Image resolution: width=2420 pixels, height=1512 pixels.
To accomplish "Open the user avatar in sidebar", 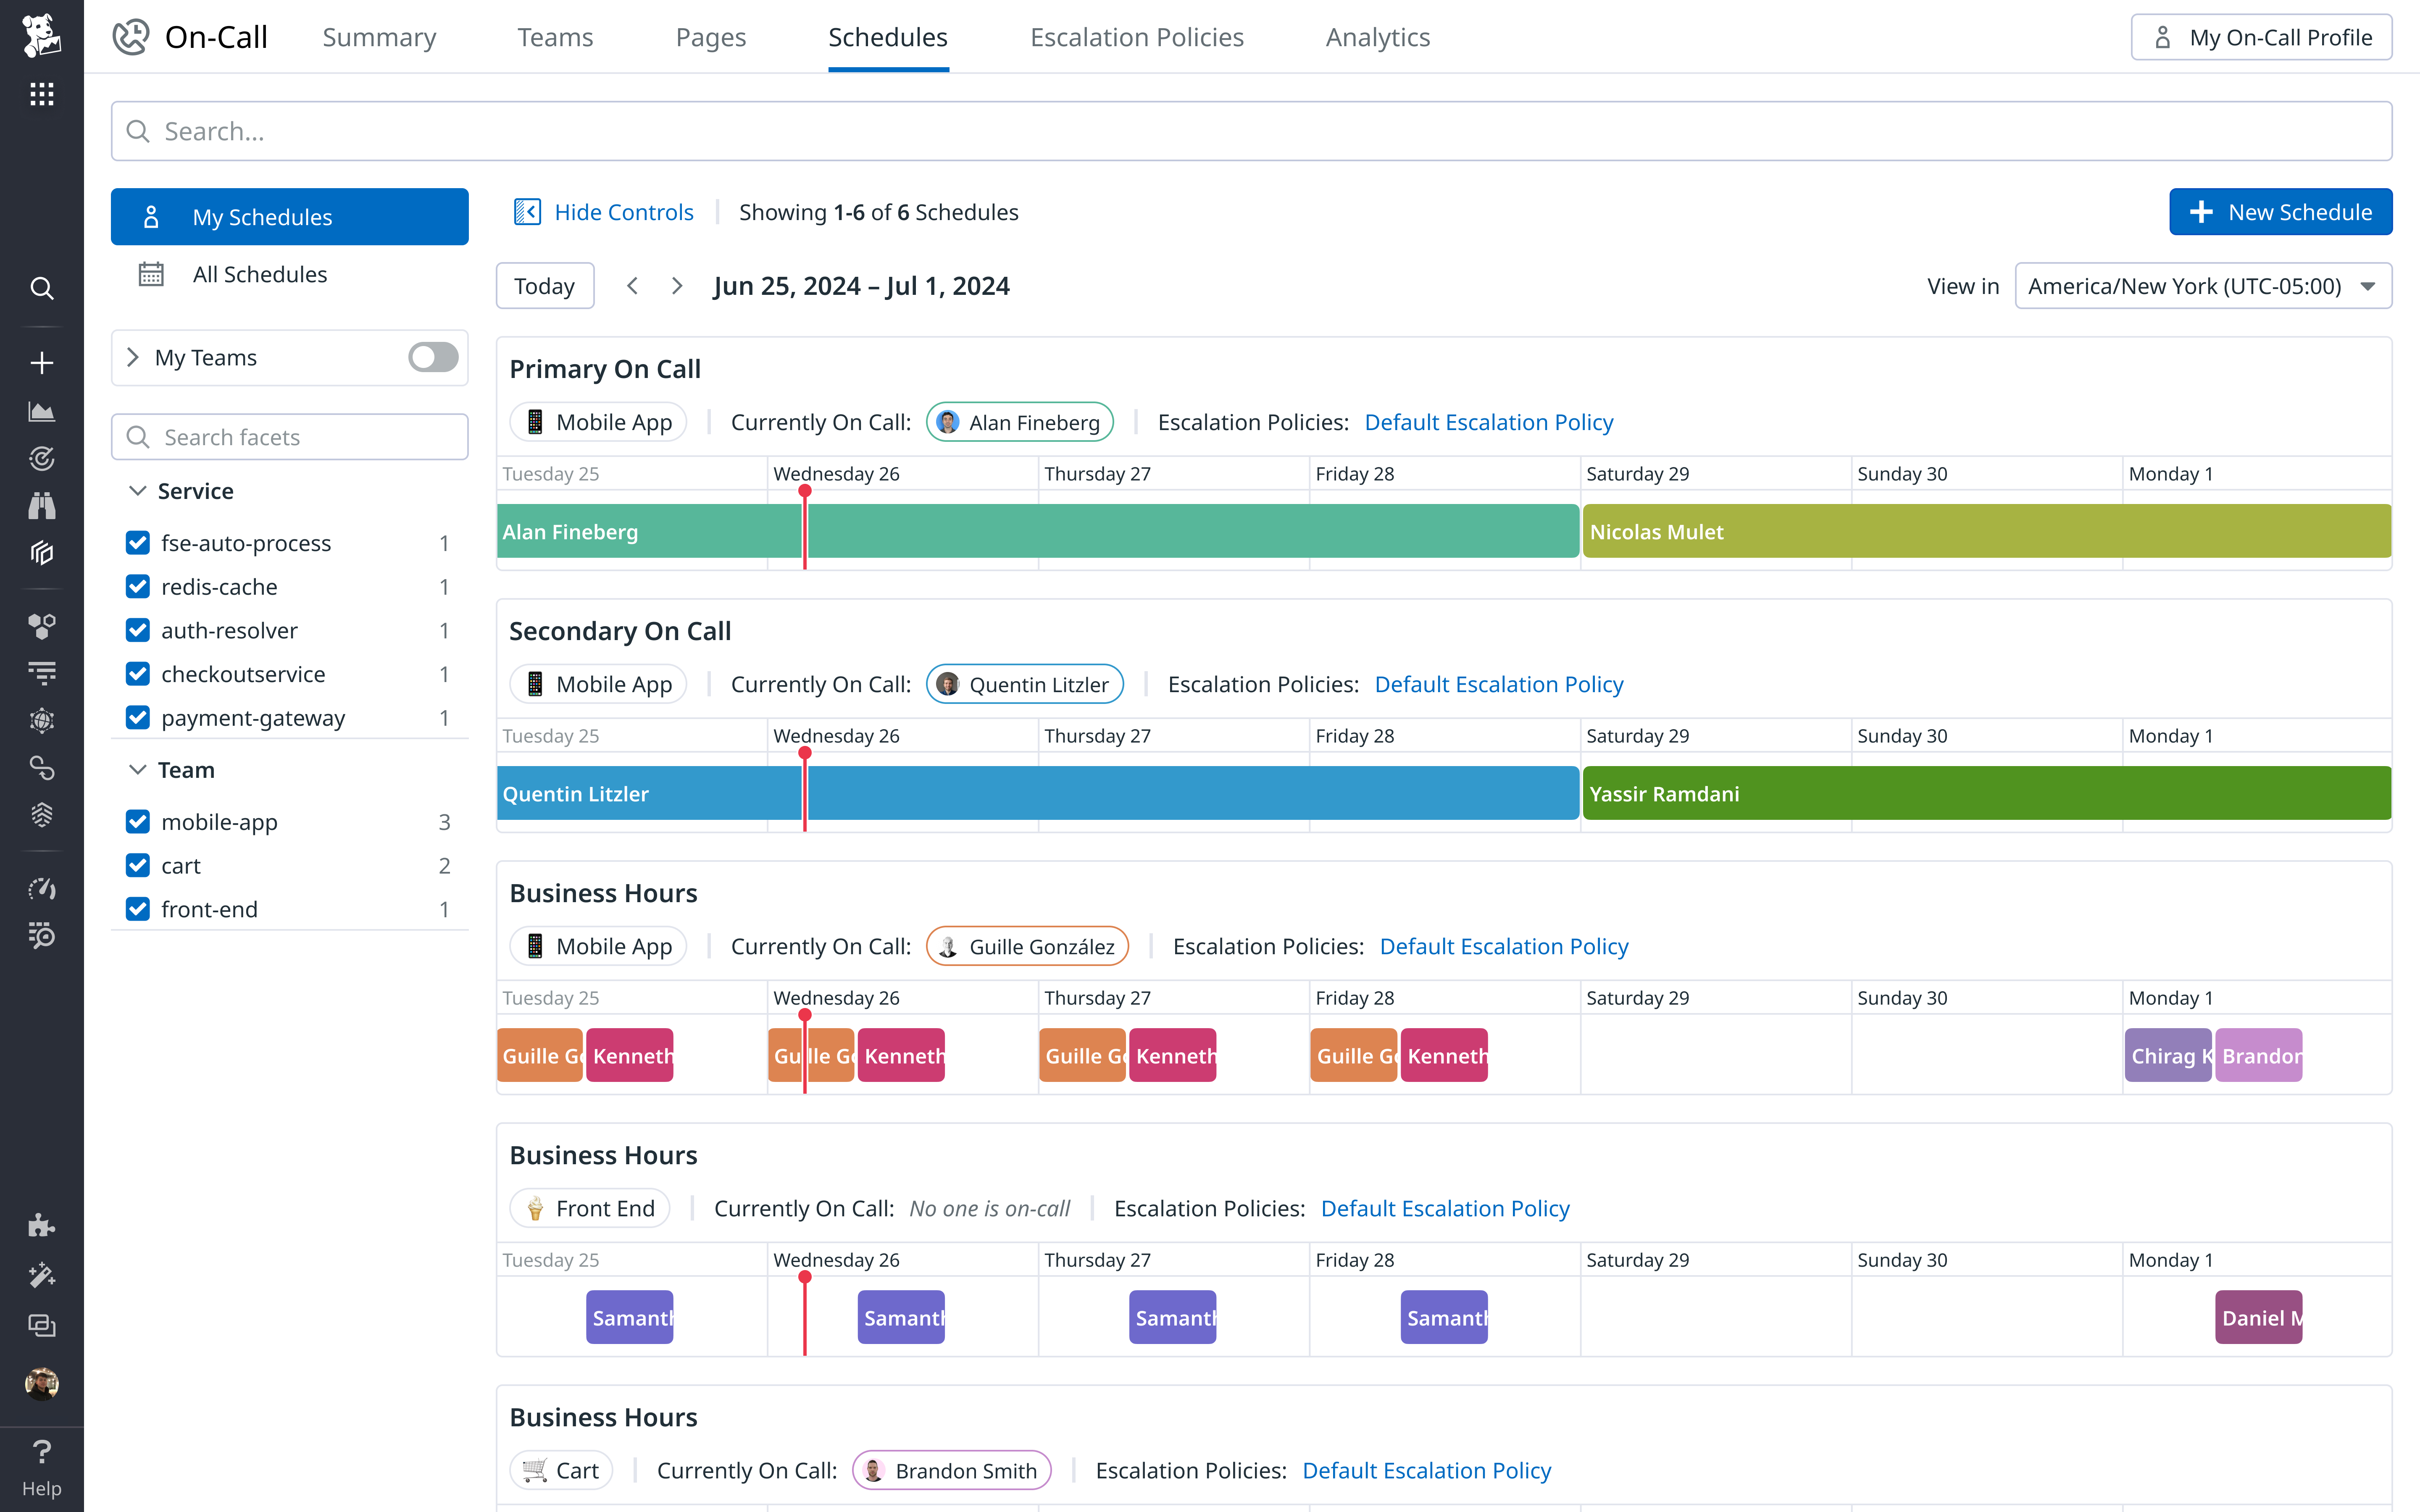I will pyautogui.click(x=41, y=1383).
